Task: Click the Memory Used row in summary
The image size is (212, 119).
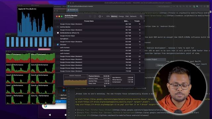Action: coord(99,79)
